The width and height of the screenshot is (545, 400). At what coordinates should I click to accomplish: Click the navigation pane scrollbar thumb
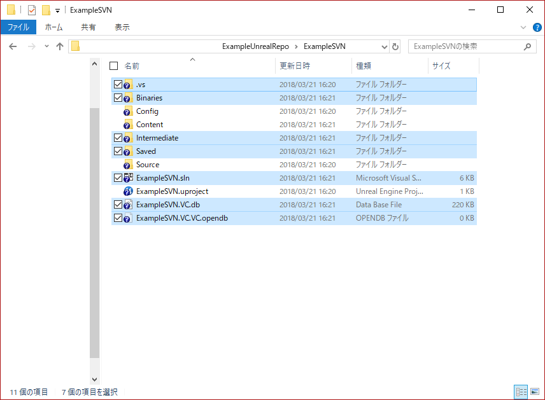click(94, 233)
